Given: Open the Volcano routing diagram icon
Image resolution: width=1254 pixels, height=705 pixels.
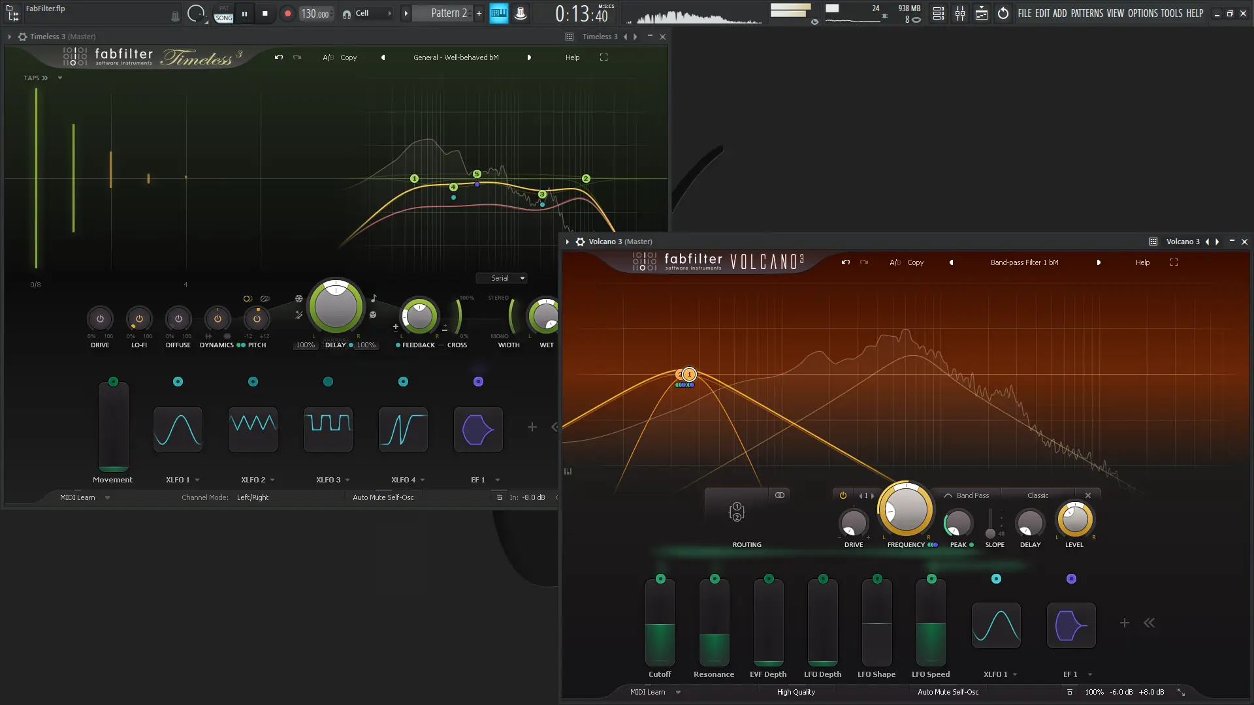Looking at the screenshot, I should click(737, 512).
